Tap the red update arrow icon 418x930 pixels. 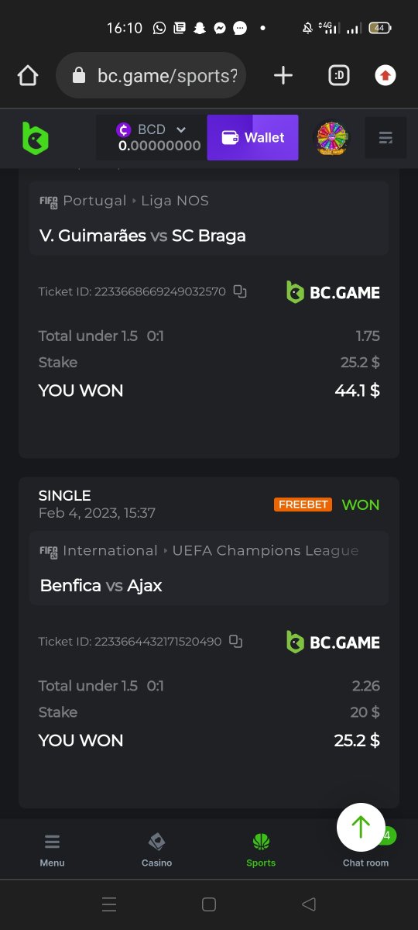pyautogui.click(x=385, y=75)
